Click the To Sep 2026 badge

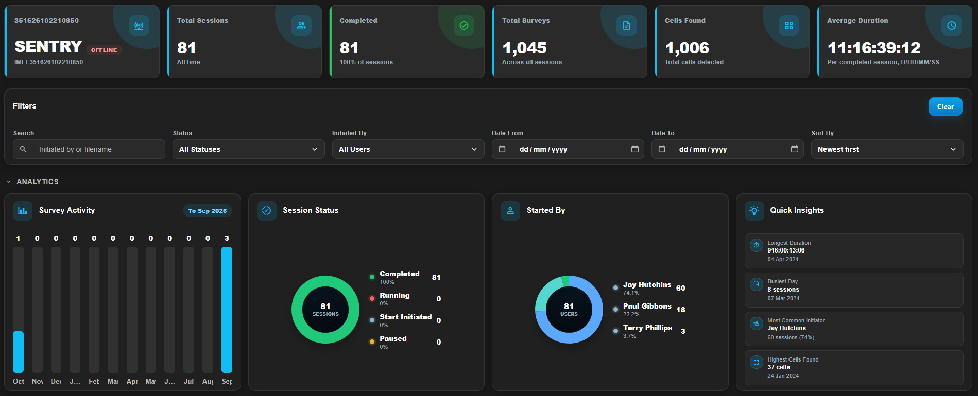(x=208, y=211)
